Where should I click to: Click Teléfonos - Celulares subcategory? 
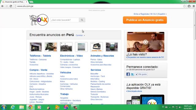point(38,60)
